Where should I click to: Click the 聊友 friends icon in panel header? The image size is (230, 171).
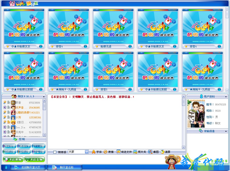14,96
